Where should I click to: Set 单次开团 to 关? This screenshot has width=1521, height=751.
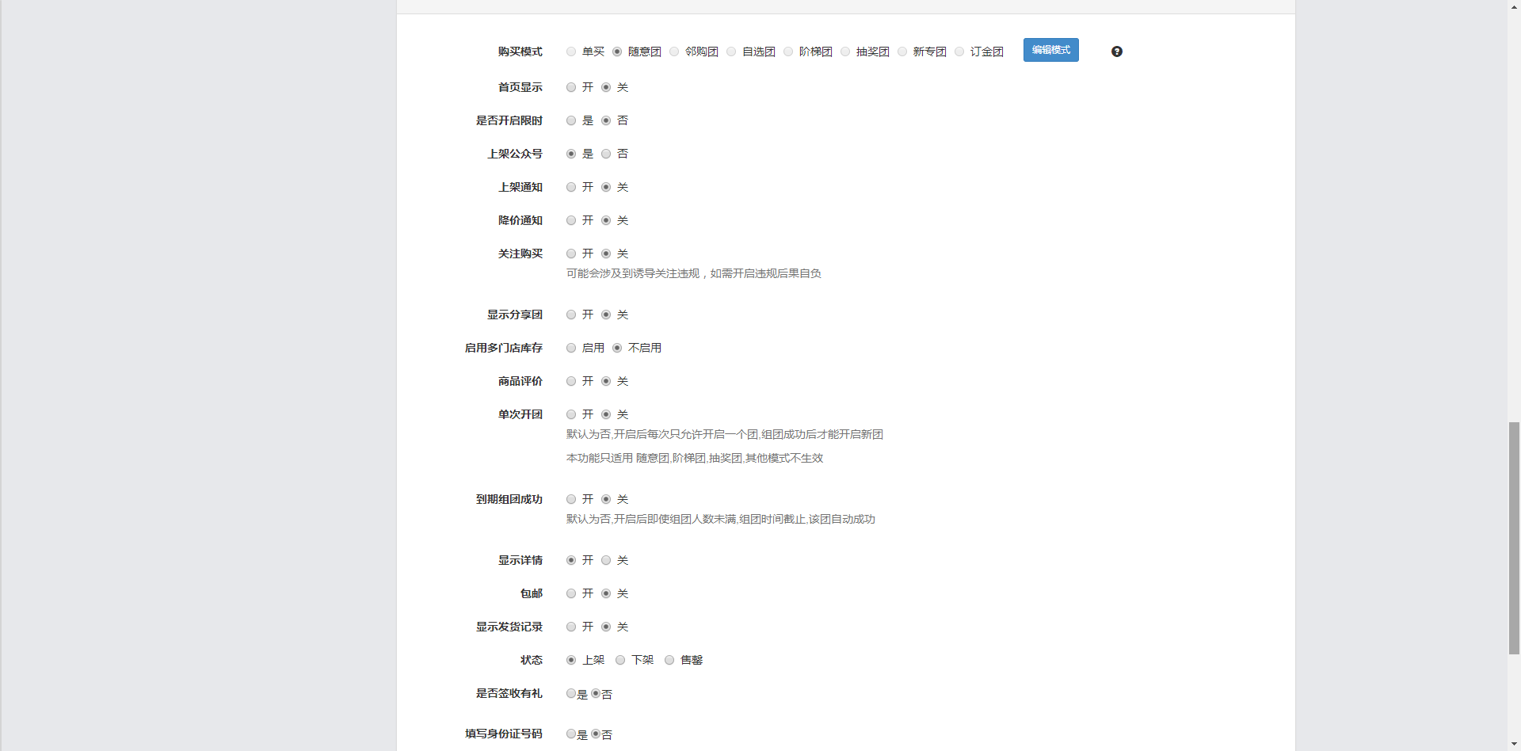tap(606, 414)
